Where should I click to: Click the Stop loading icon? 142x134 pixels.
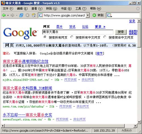(x=28, y=15)
